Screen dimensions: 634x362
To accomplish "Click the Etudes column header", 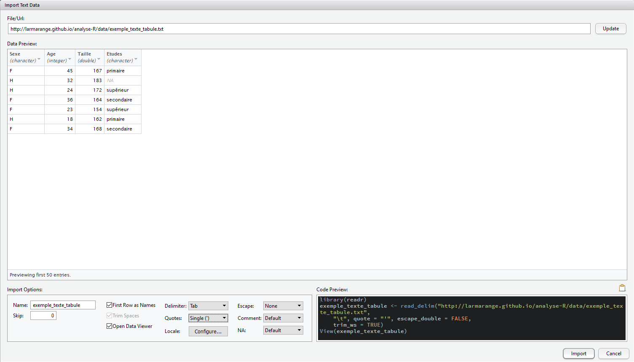I will pos(123,57).
